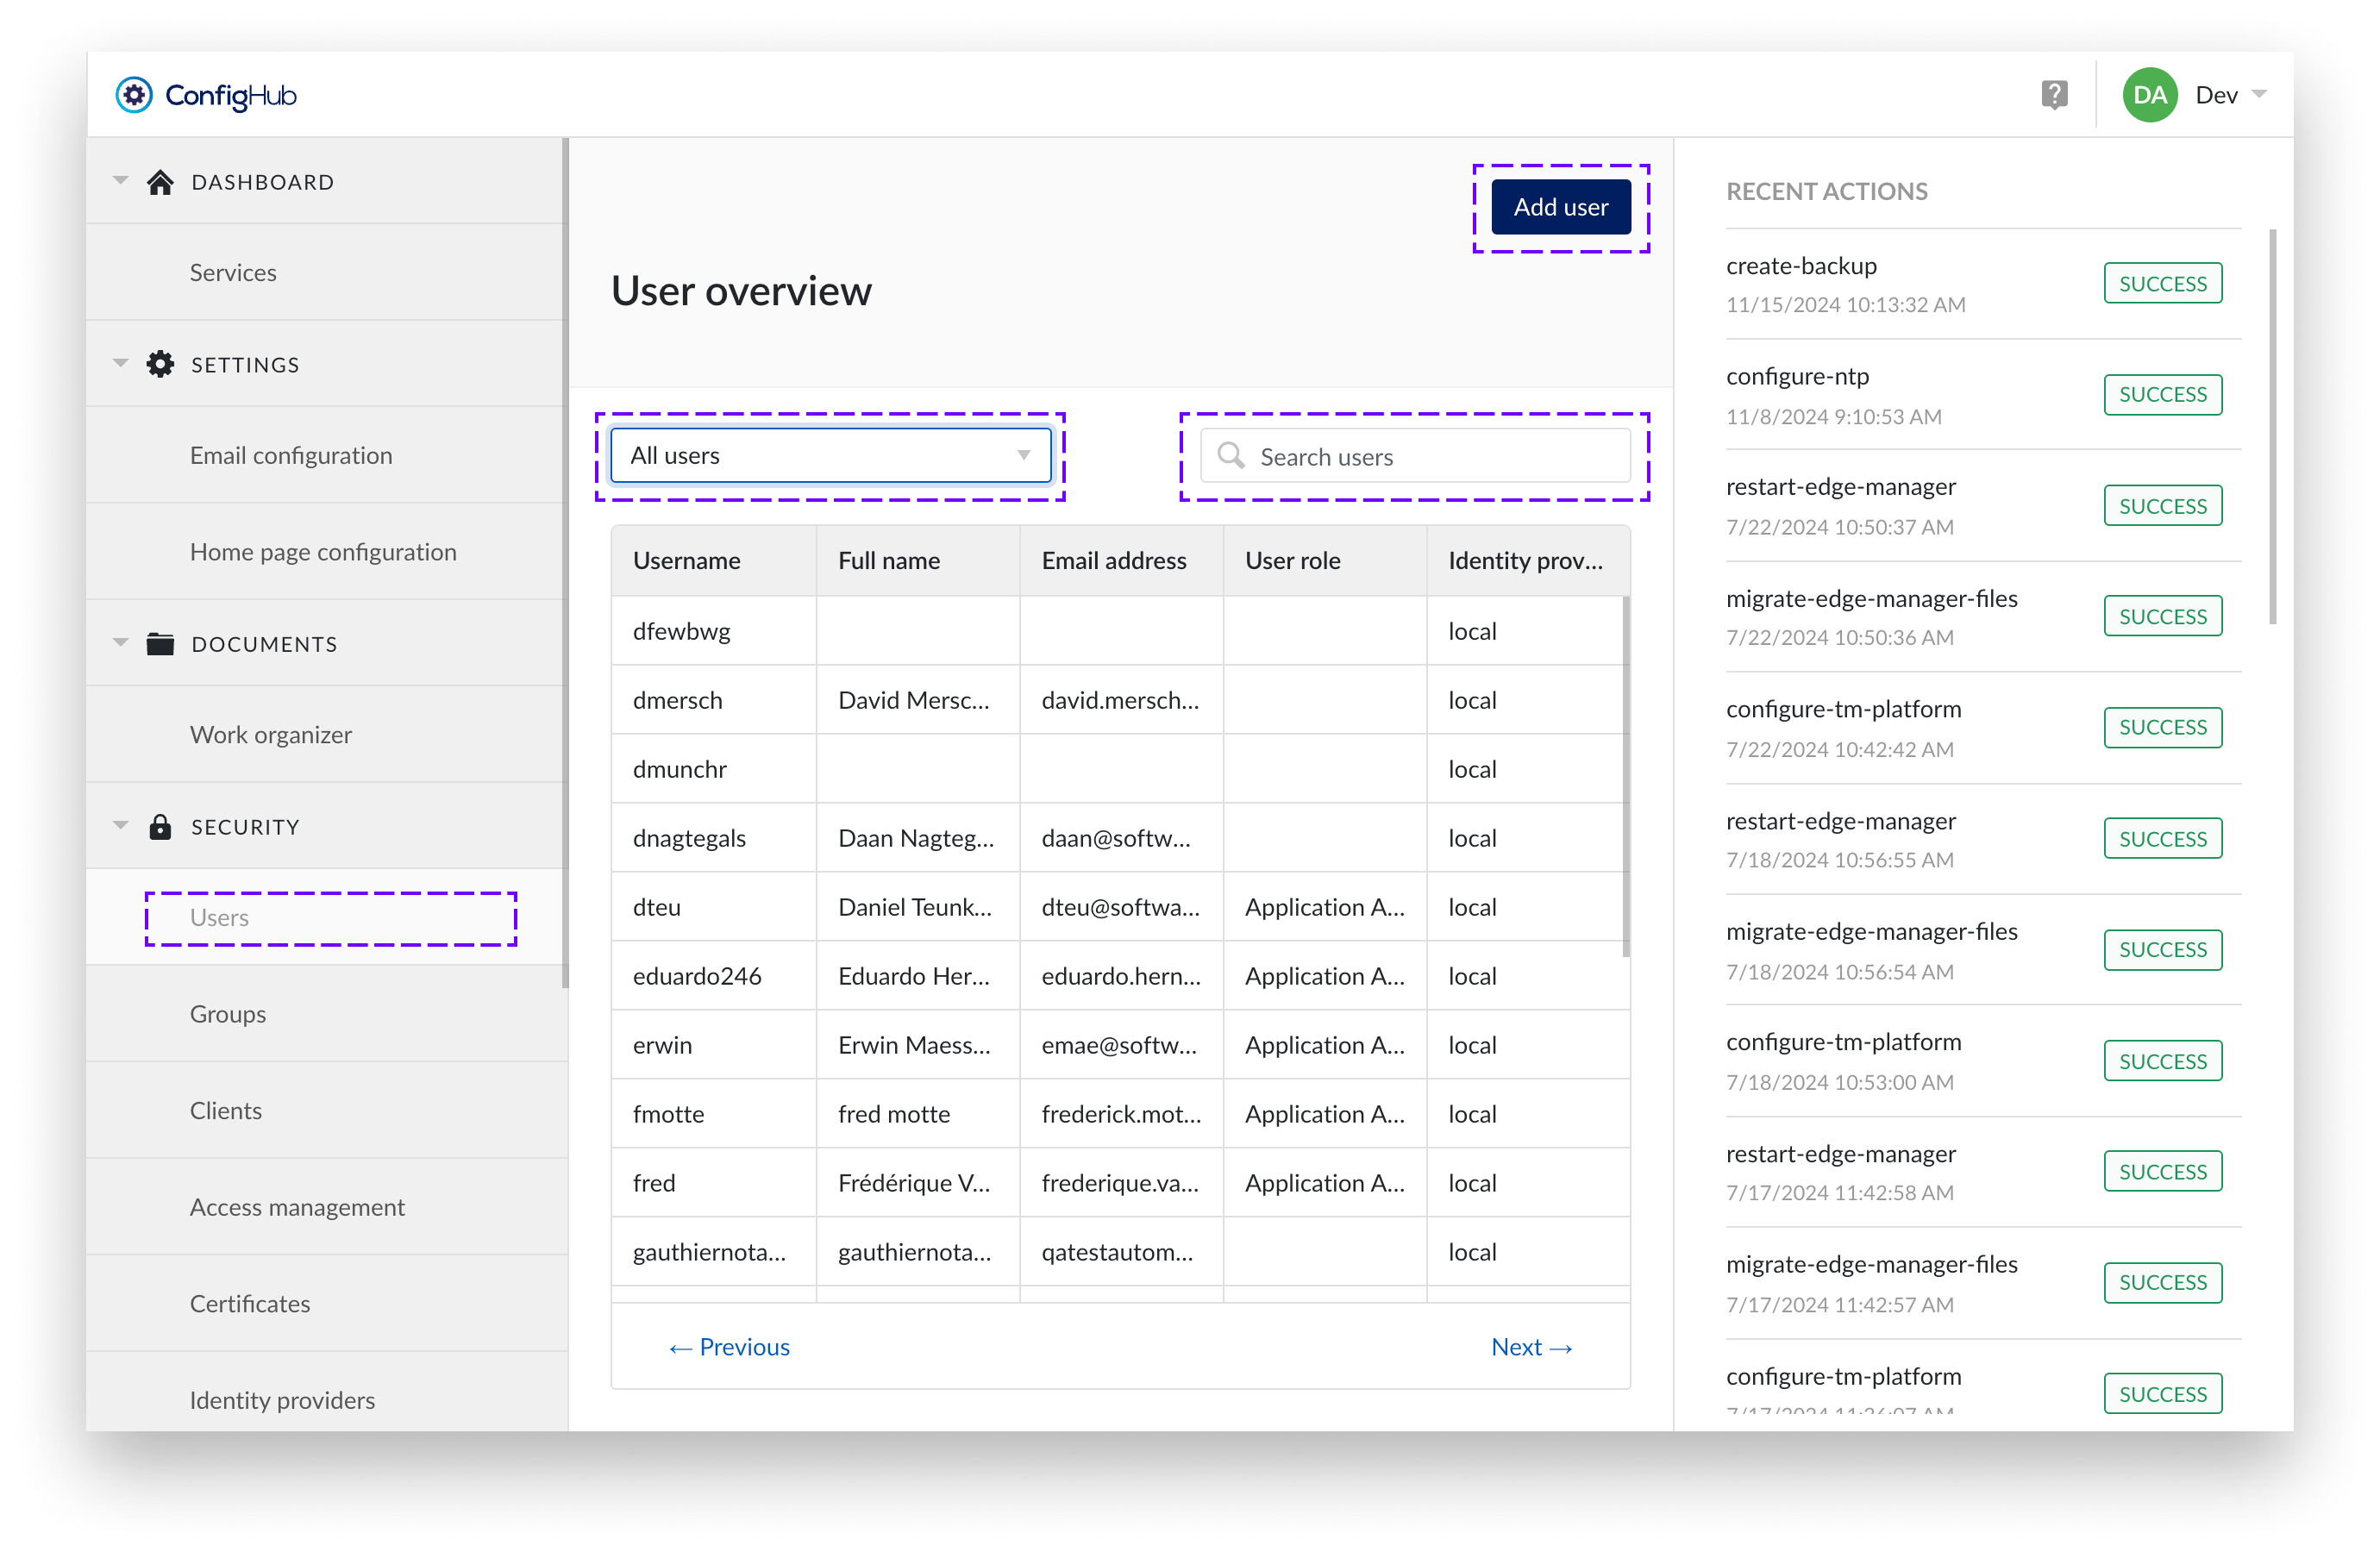Click the Username column header
The width and height of the screenshot is (2380, 1552).
pyautogui.click(x=687, y=560)
